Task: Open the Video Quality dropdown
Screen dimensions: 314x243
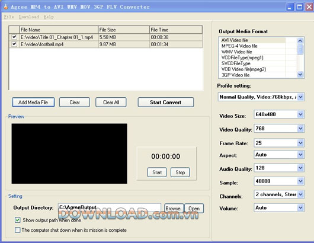Action: click(300, 129)
